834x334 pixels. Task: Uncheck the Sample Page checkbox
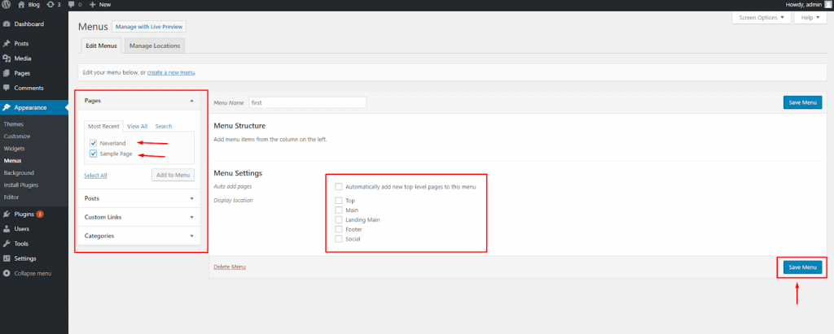tap(94, 154)
